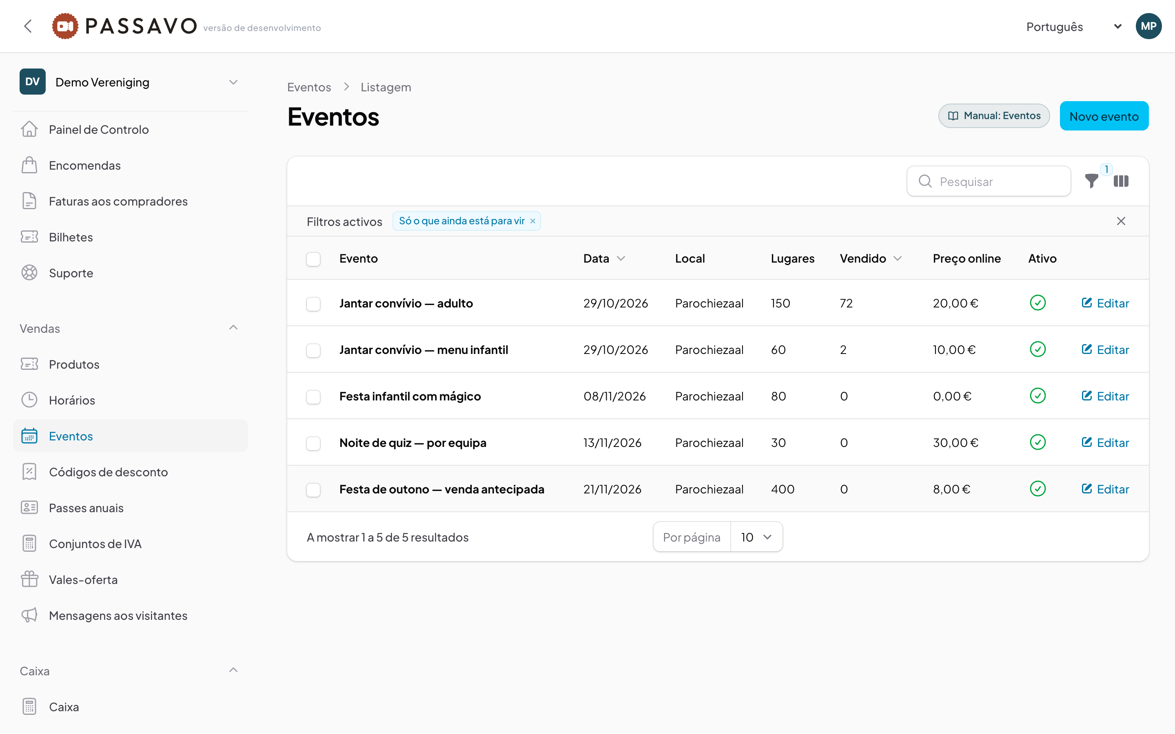This screenshot has height=734, width=1175.
Task: Click the percent icon for Códigos de desconto
Action: pyautogui.click(x=29, y=471)
